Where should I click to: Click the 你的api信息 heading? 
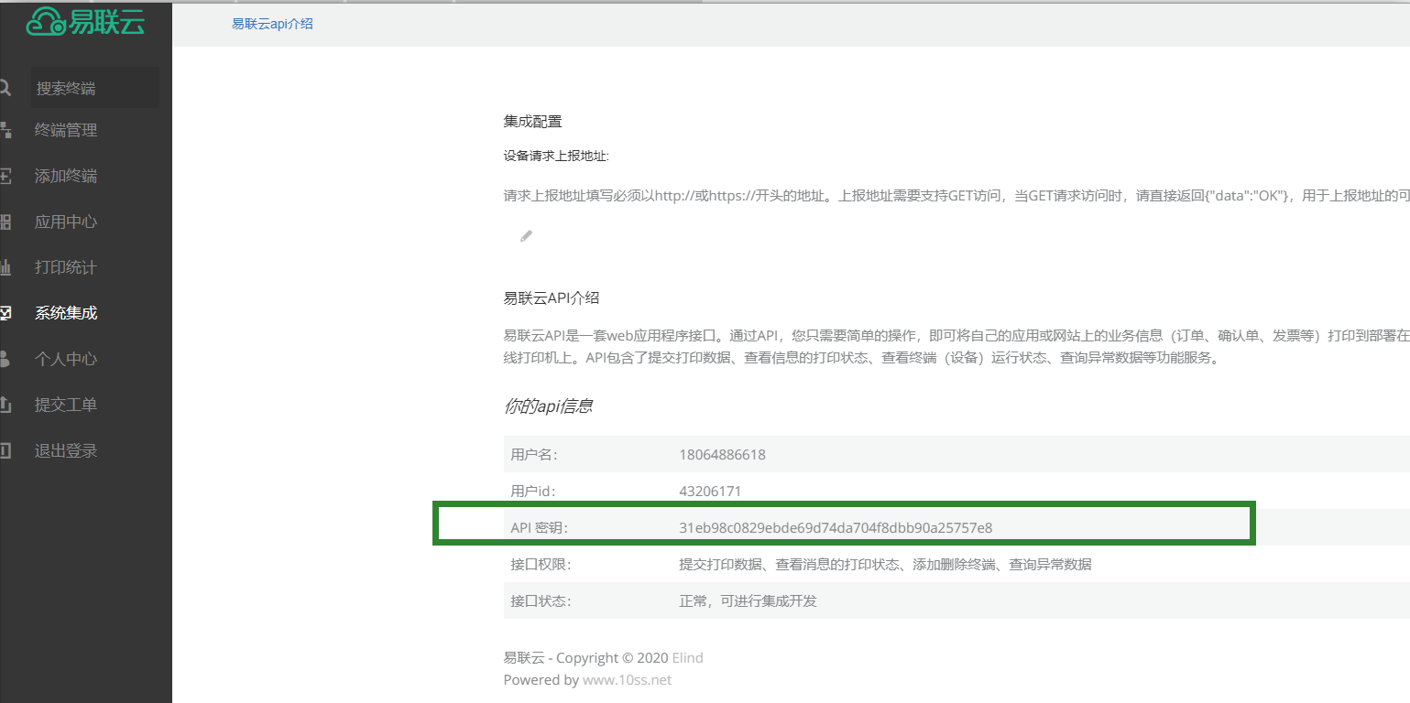pos(548,406)
